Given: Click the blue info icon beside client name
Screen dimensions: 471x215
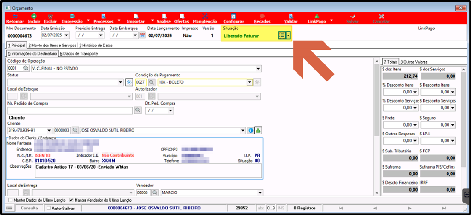Looking at the screenshot, I should (250, 131).
